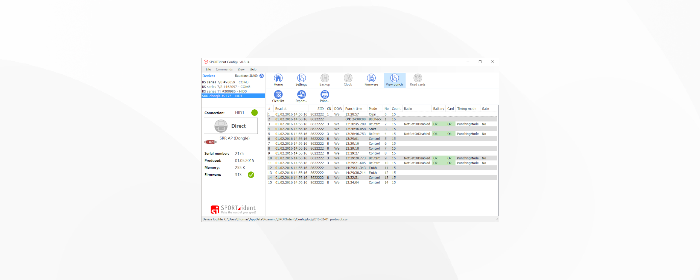Viewport: 700px width, 280px height.
Task: Click the Clear list icon
Action: 278,96
